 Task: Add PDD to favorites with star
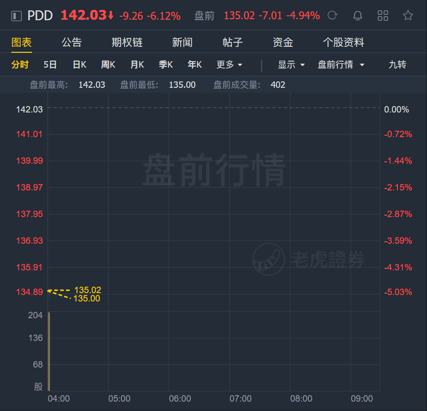408,15
